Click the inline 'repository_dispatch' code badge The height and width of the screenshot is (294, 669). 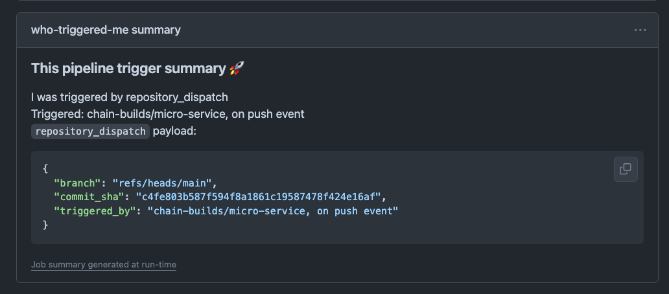click(x=91, y=131)
